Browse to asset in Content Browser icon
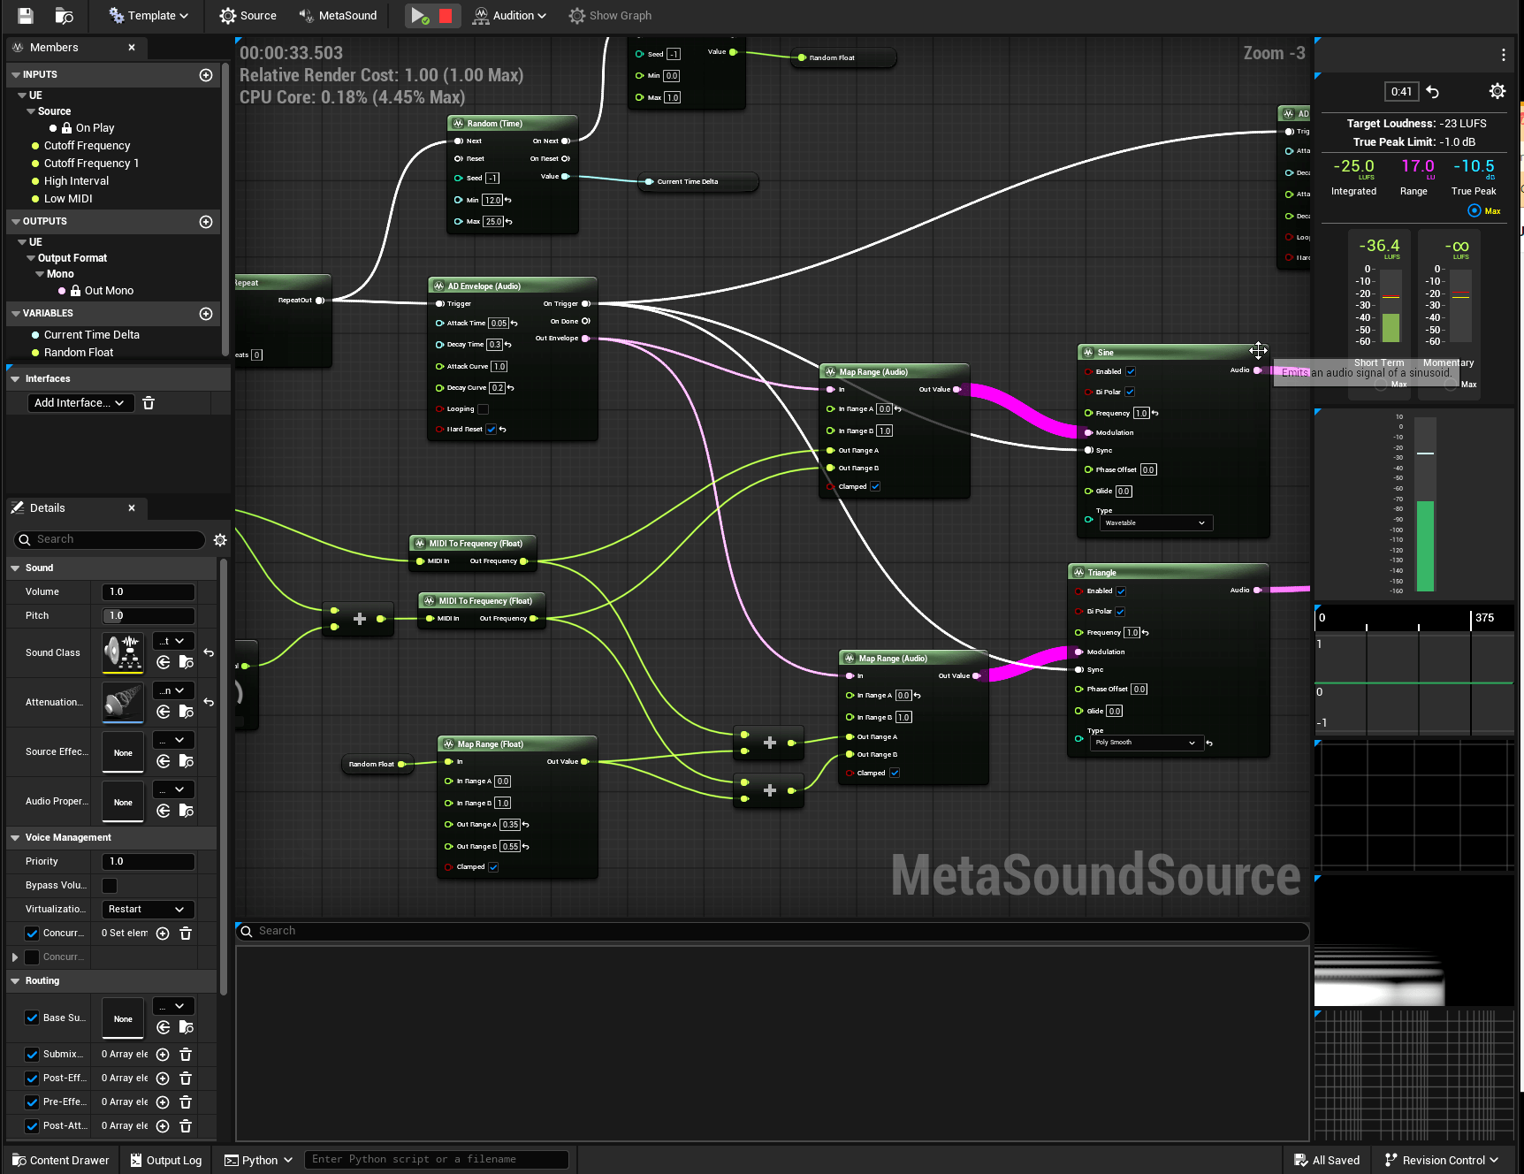This screenshot has width=1524, height=1174. pyautogui.click(x=64, y=15)
